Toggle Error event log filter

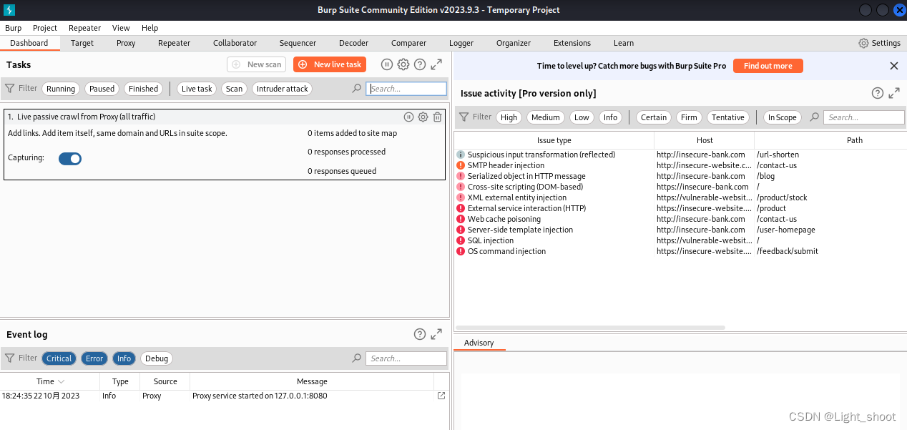[94, 358]
